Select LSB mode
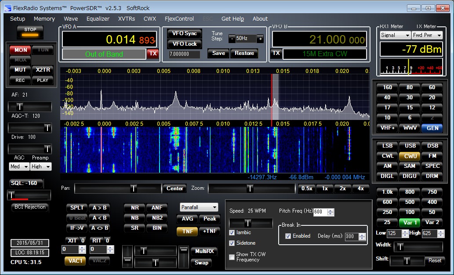The width and height of the screenshot is (454, 275). pos(387,146)
